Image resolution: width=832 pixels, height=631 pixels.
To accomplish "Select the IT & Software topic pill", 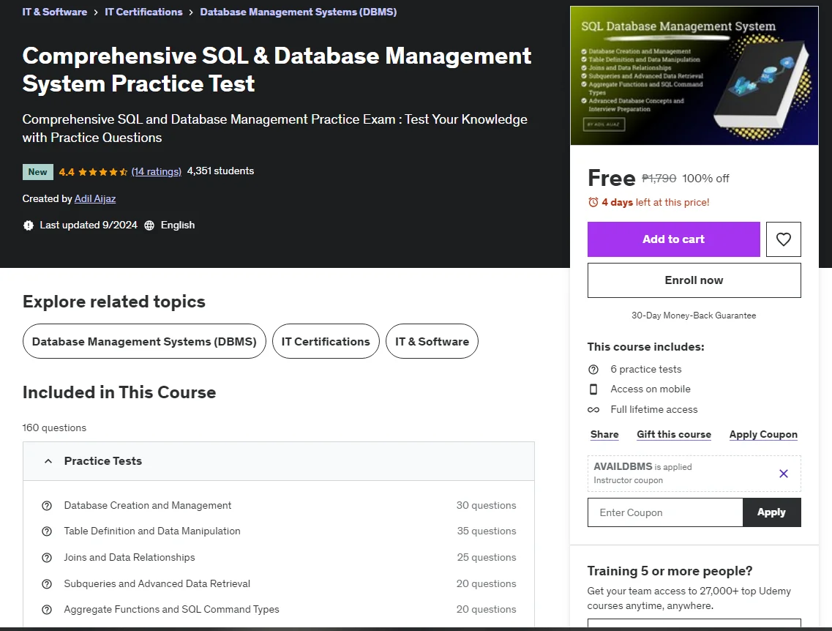I will pyautogui.click(x=432, y=341).
